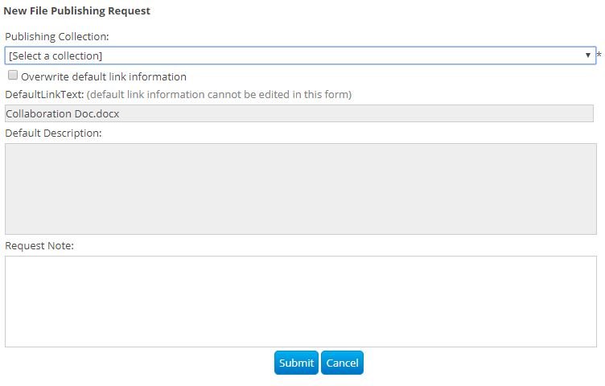This screenshot has width=605, height=386.
Task: Click the 'Publishing Collection:' label
Action: coord(57,36)
